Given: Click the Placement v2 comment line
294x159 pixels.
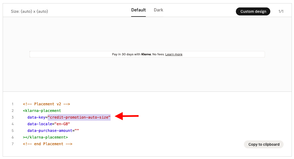Looking at the screenshot, I should click(x=46, y=104).
